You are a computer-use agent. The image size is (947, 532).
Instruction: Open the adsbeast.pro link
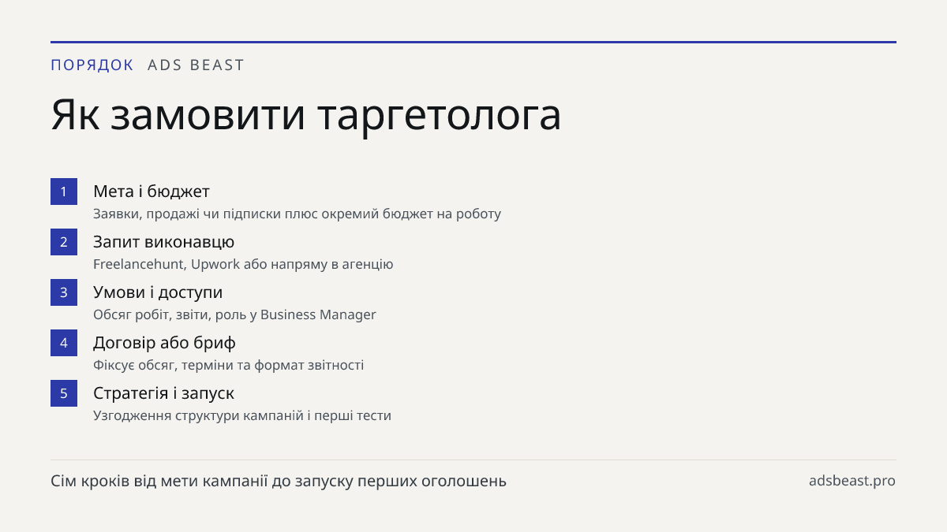point(852,481)
